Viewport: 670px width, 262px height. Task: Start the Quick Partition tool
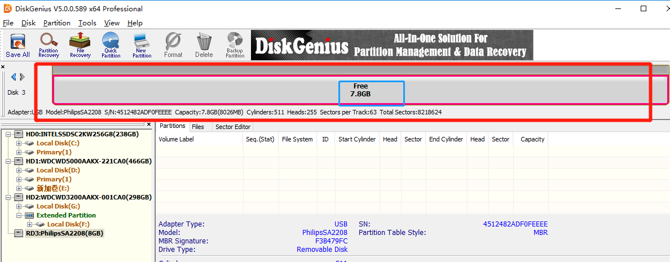pos(111,46)
